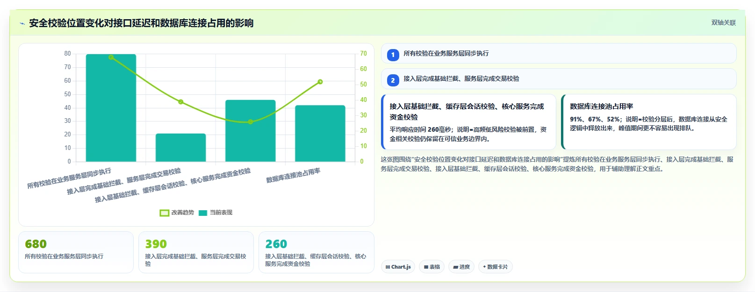This screenshot has width=755, height=292.
Task: Click the last trend line point at right
Action: pos(320,82)
